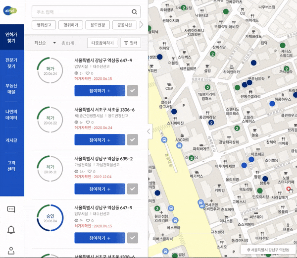Check the box beside 서초동 1306-6 listing
This screenshot has height=258, width=297.
133,140
